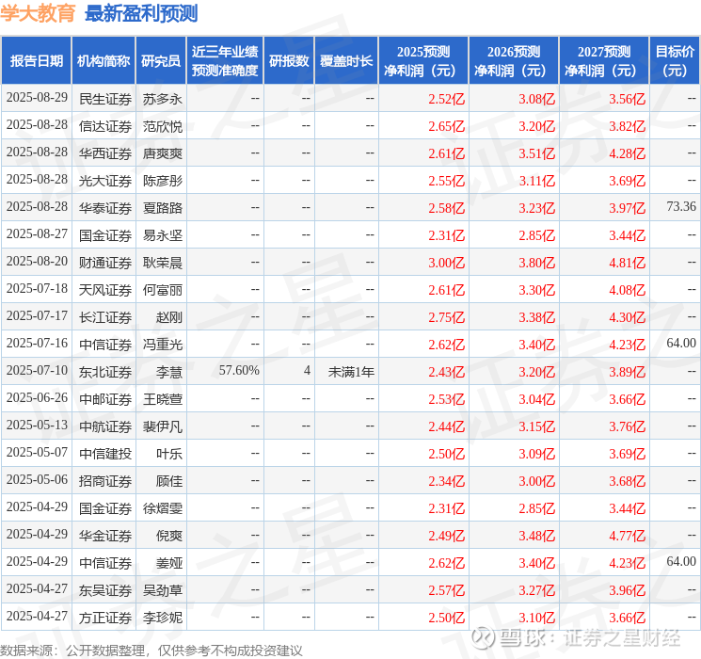Click date 2025-08-29
The height and width of the screenshot is (659, 701).
click(37, 97)
